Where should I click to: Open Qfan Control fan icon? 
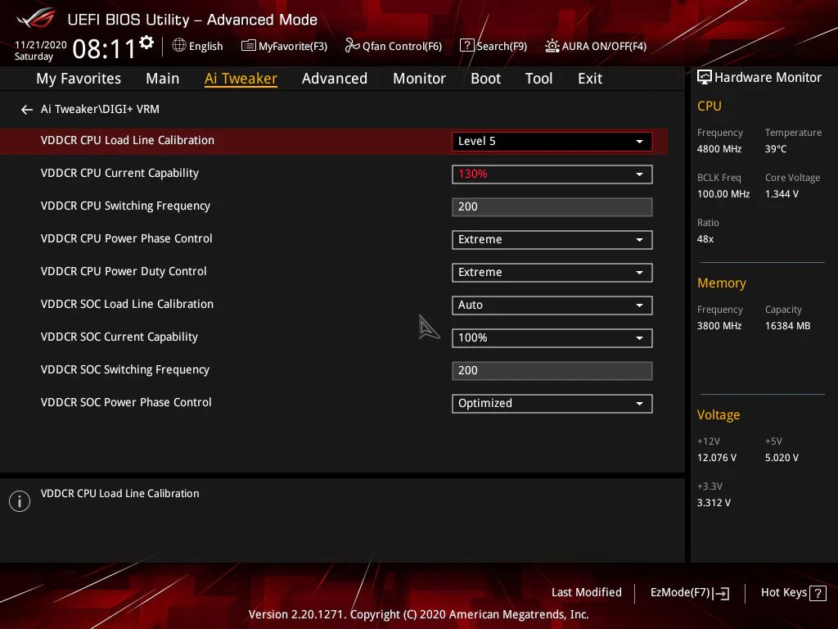point(352,46)
